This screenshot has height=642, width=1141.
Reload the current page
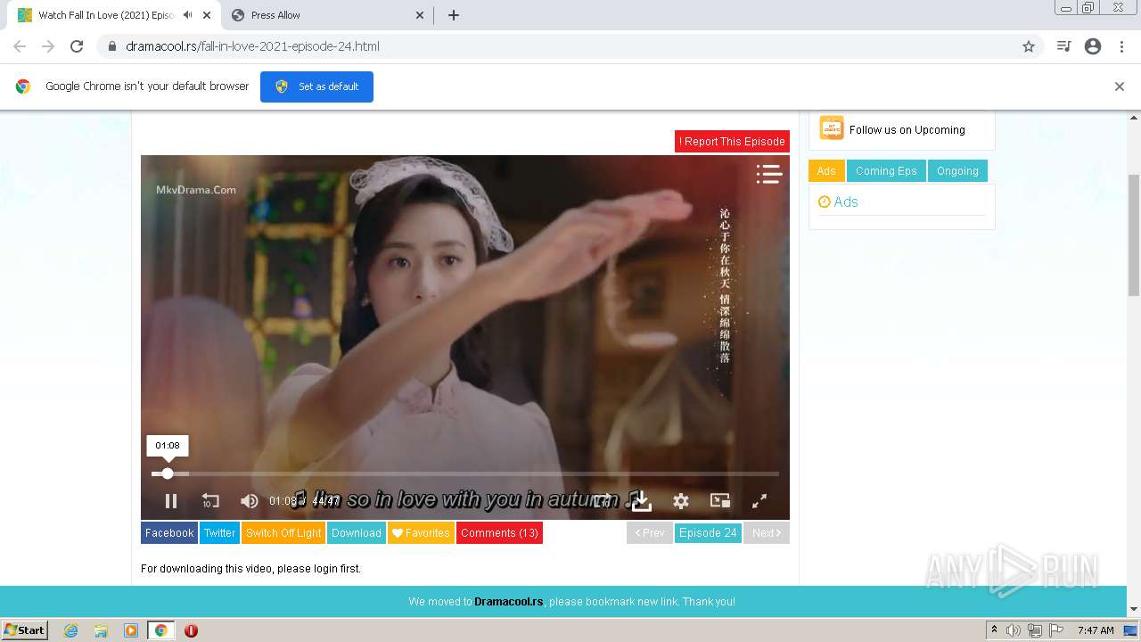point(77,46)
